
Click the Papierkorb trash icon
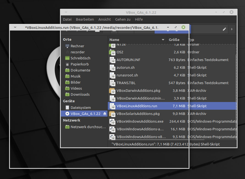[67, 64]
